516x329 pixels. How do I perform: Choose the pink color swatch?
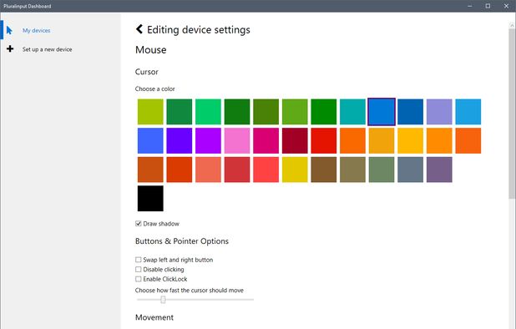coord(237,141)
